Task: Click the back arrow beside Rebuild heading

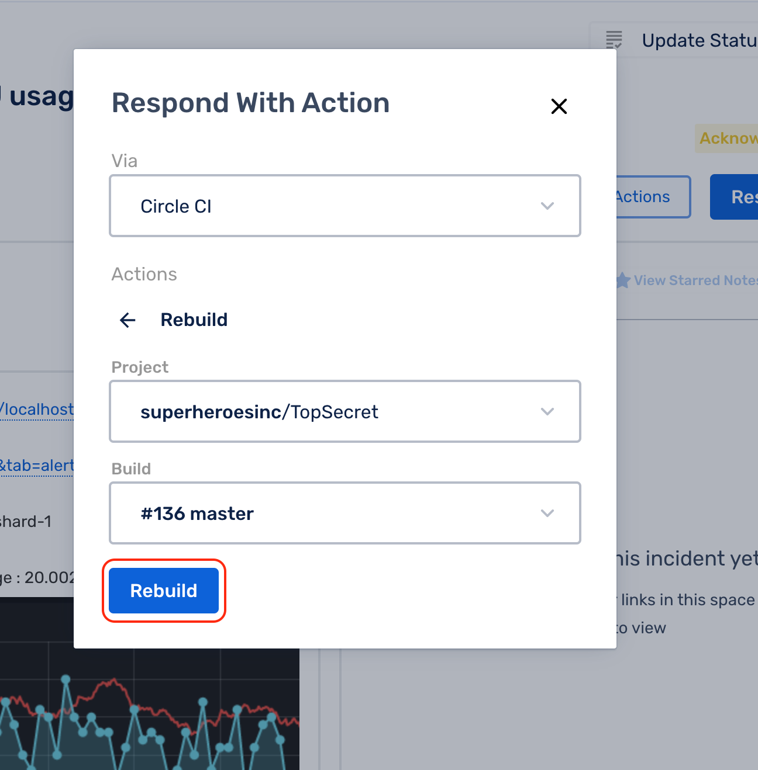Action: pyautogui.click(x=128, y=320)
